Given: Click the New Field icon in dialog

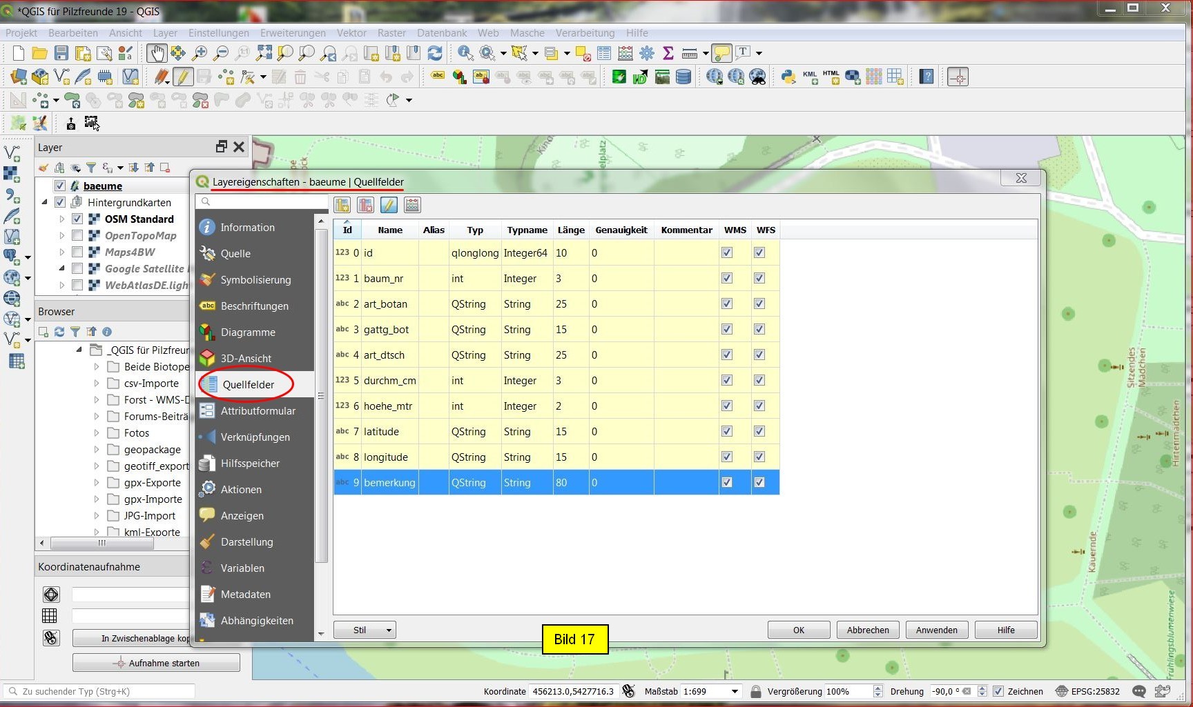Looking at the screenshot, I should pos(342,205).
